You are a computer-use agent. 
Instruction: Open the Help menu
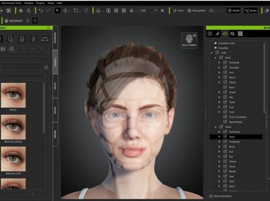click(x=60, y=3)
